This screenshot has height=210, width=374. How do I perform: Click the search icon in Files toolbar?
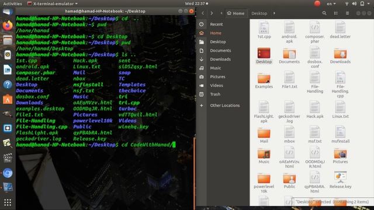pos(324,13)
